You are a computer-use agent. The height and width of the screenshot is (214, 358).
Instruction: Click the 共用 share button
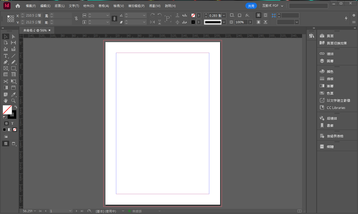(251, 6)
